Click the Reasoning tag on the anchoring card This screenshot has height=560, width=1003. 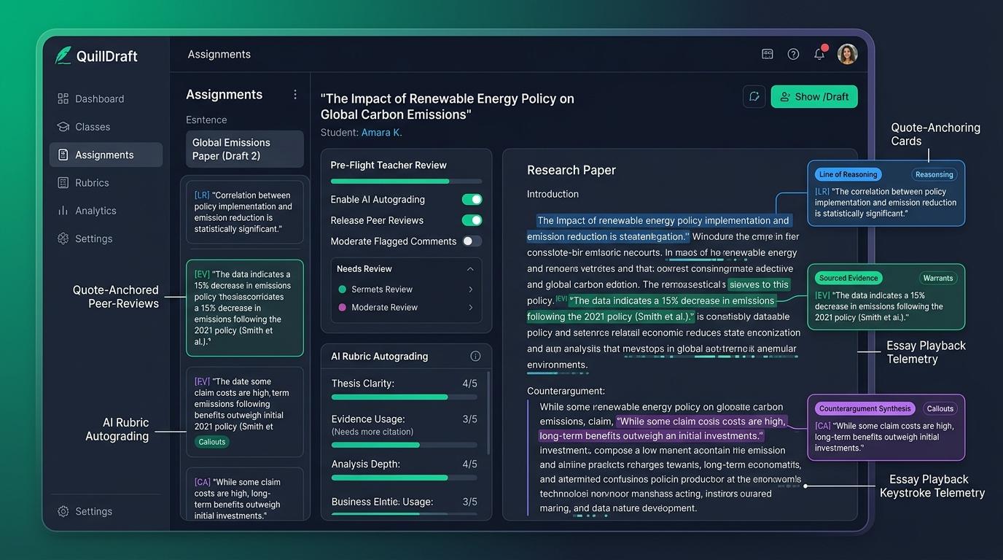[934, 175]
